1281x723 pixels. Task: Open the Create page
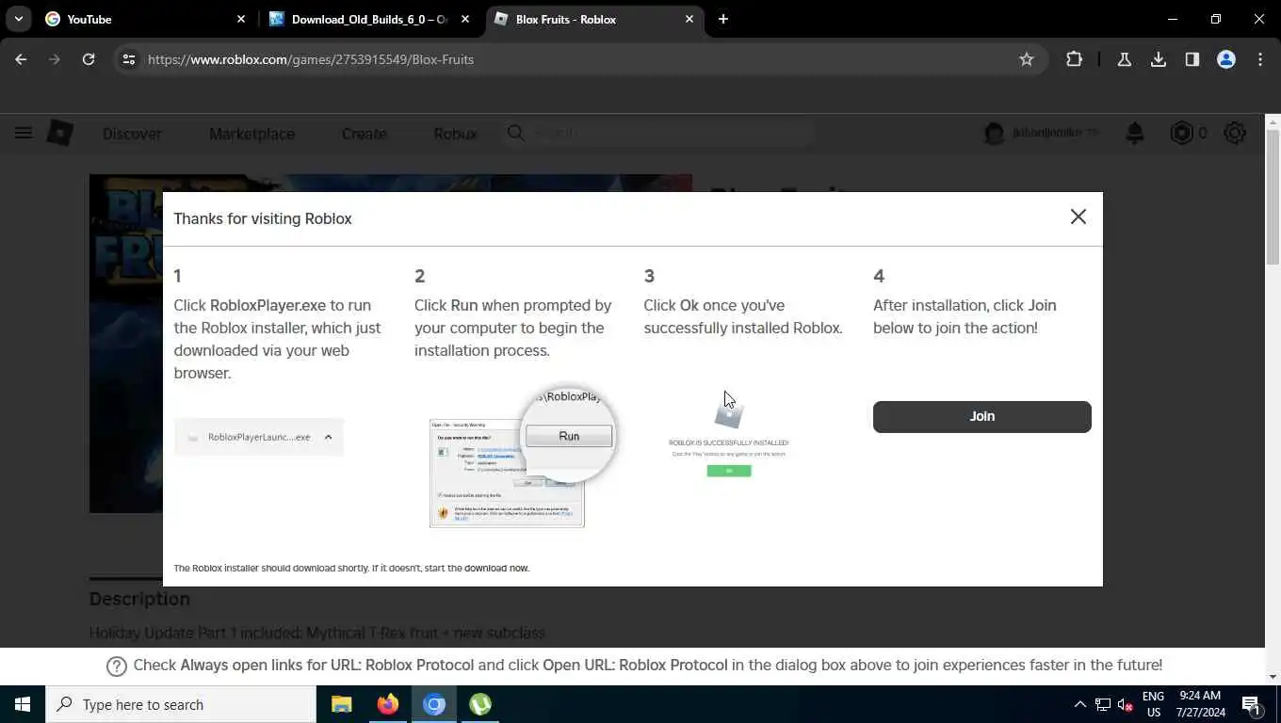(364, 134)
